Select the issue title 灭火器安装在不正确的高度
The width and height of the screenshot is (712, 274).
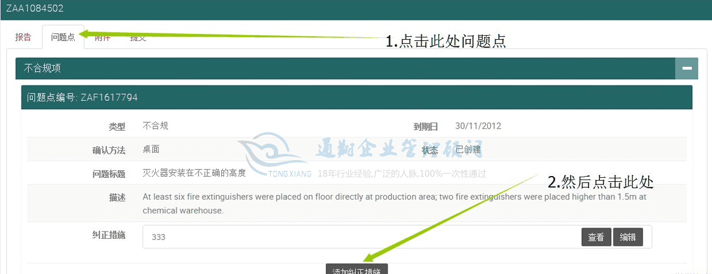tap(194, 173)
